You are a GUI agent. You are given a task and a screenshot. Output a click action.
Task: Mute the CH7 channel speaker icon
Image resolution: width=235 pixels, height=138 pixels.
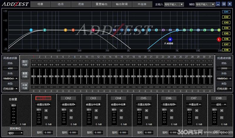click(197, 111)
